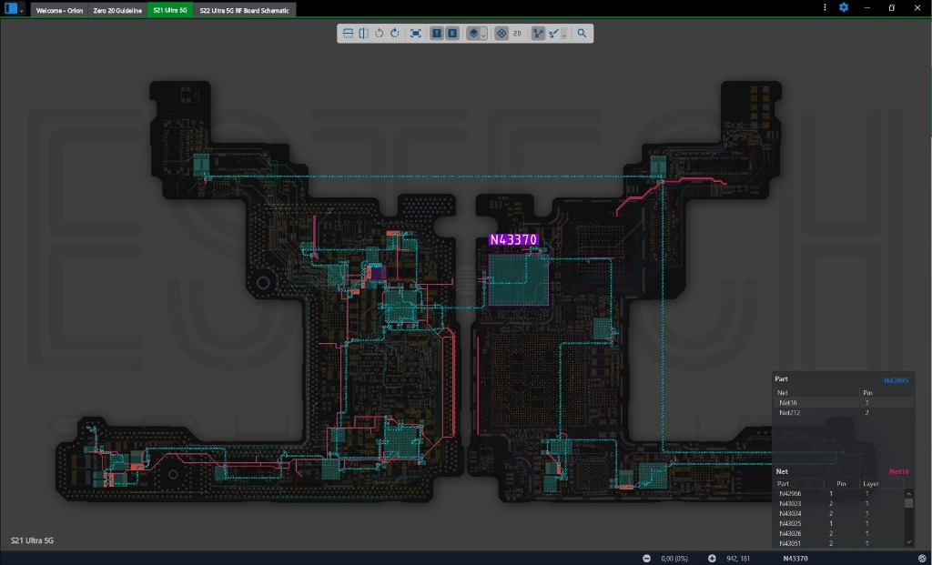The width and height of the screenshot is (932, 565).
Task: Click the layers stack icon
Action: click(x=473, y=34)
